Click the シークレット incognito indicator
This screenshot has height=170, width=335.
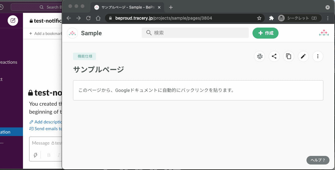[299, 18]
